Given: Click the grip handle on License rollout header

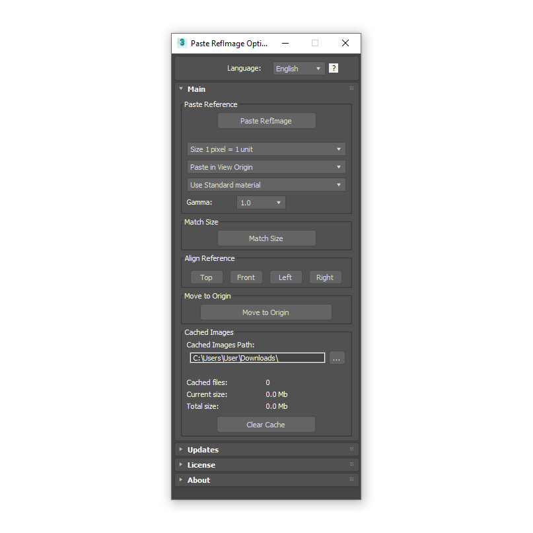Looking at the screenshot, I should [352, 464].
